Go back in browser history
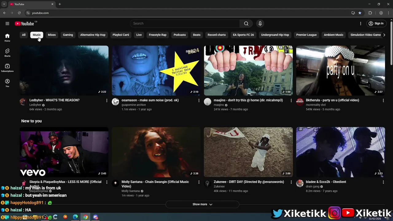The image size is (393, 221). pos(5,13)
